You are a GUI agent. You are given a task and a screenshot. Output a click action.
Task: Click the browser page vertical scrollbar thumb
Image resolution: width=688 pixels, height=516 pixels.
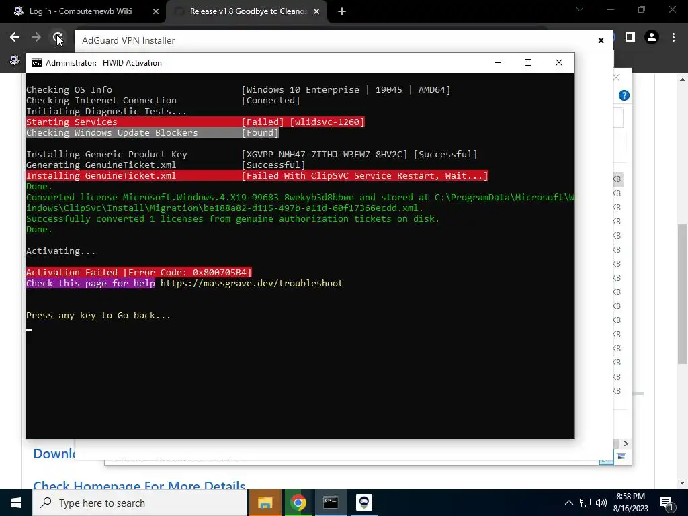point(682,294)
